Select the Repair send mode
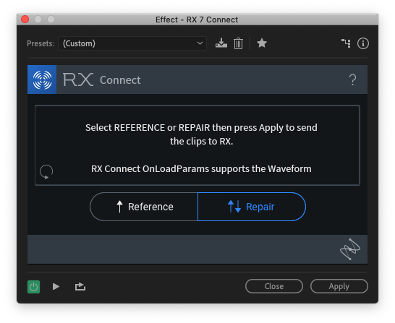The width and height of the screenshot is (395, 323). pos(252,207)
